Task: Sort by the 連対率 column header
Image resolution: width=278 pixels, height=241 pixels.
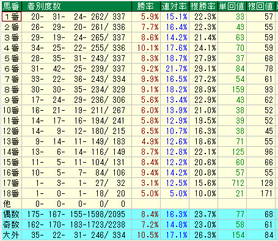Action: click(175, 6)
